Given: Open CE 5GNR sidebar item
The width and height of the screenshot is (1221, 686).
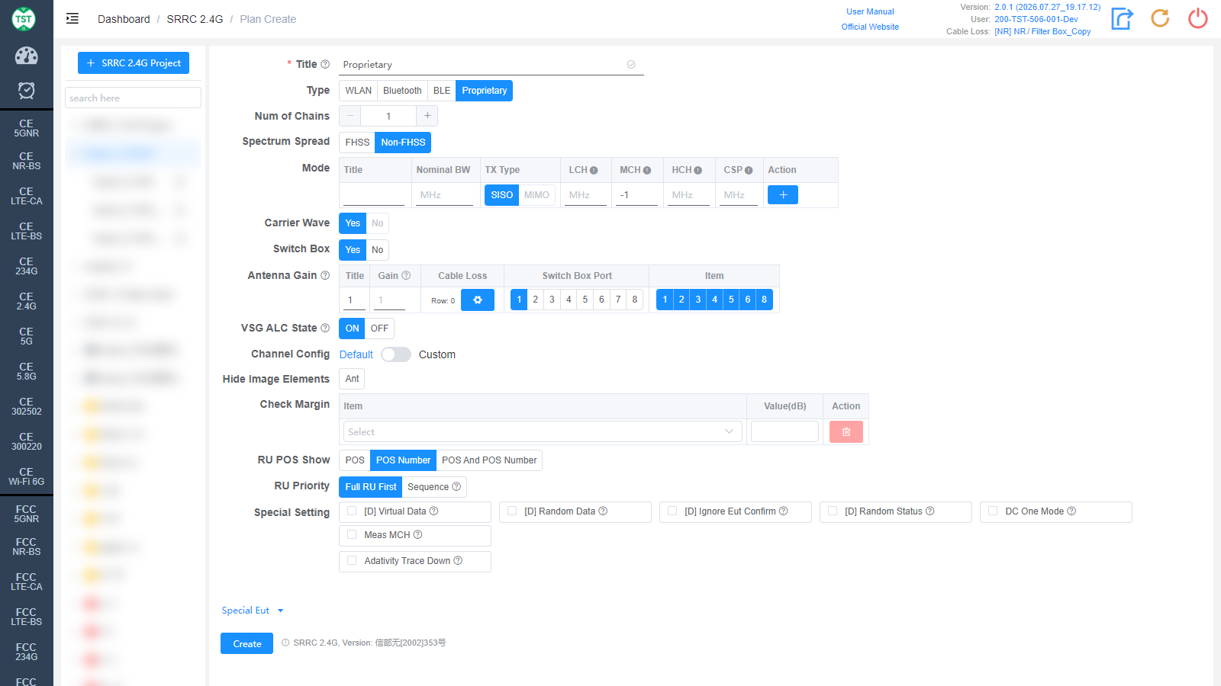Looking at the screenshot, I should click(x=27, y=128).
